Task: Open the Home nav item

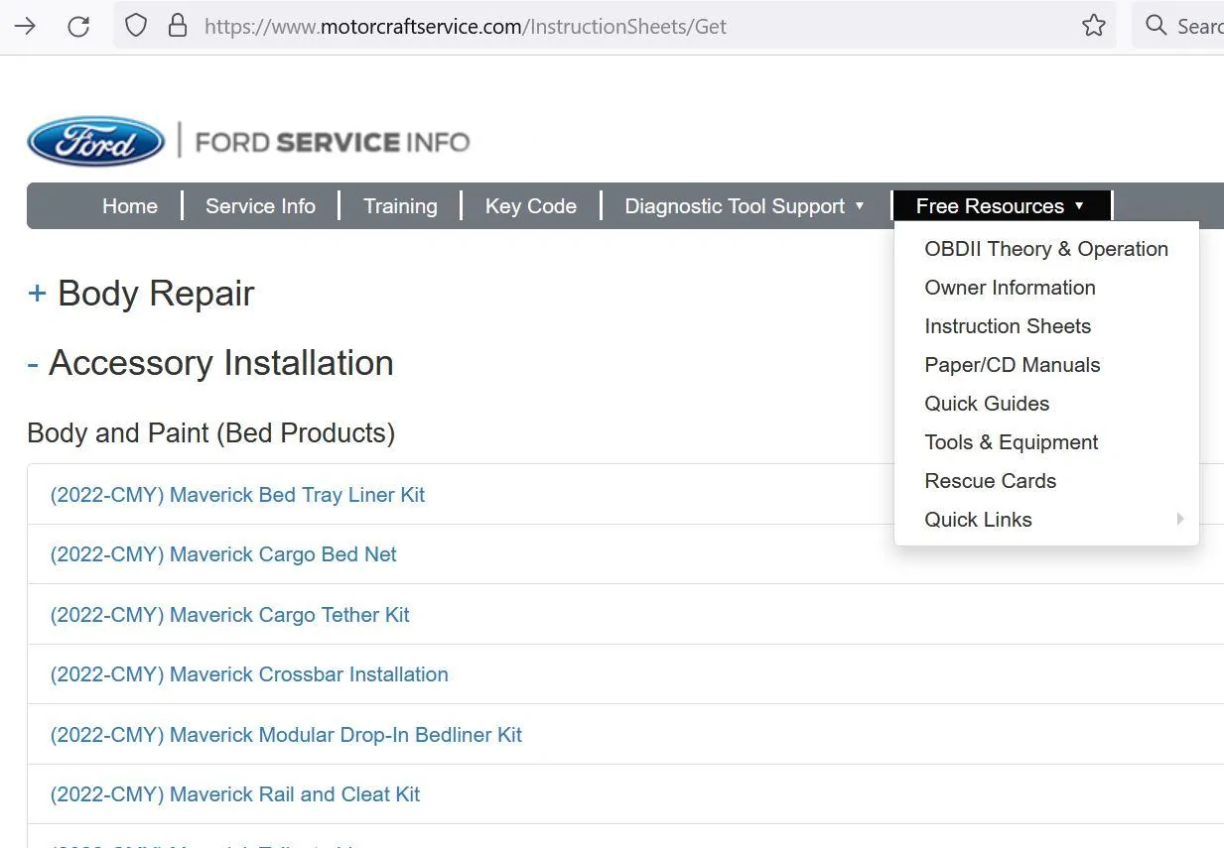Action: [130, 206]
